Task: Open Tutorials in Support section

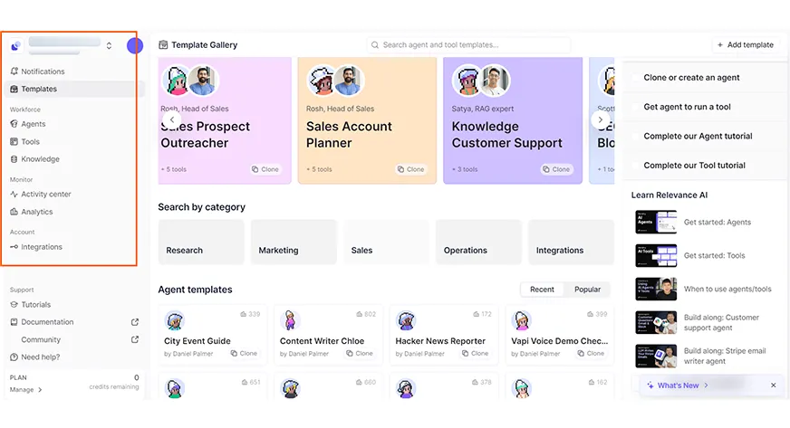Action: 35,305
